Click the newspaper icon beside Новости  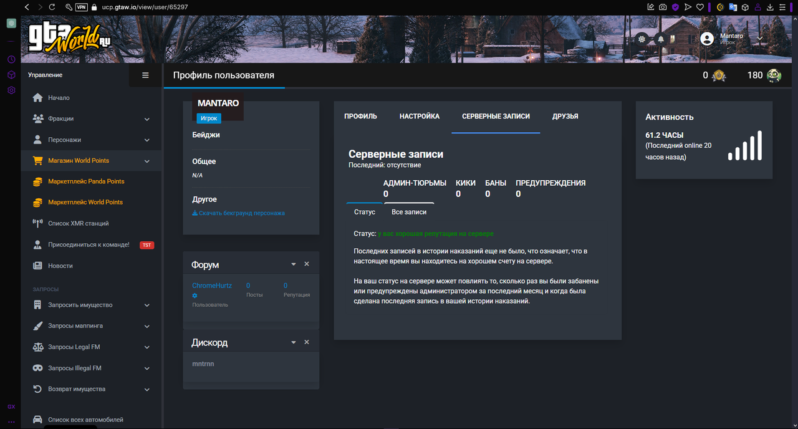coord(37,266)
